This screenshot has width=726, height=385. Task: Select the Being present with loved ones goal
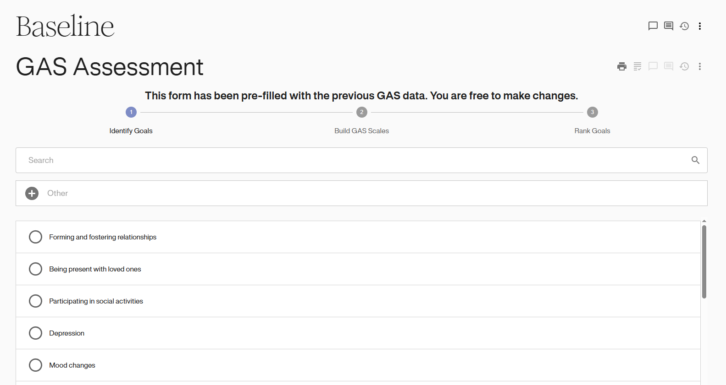tap(35, 269)
